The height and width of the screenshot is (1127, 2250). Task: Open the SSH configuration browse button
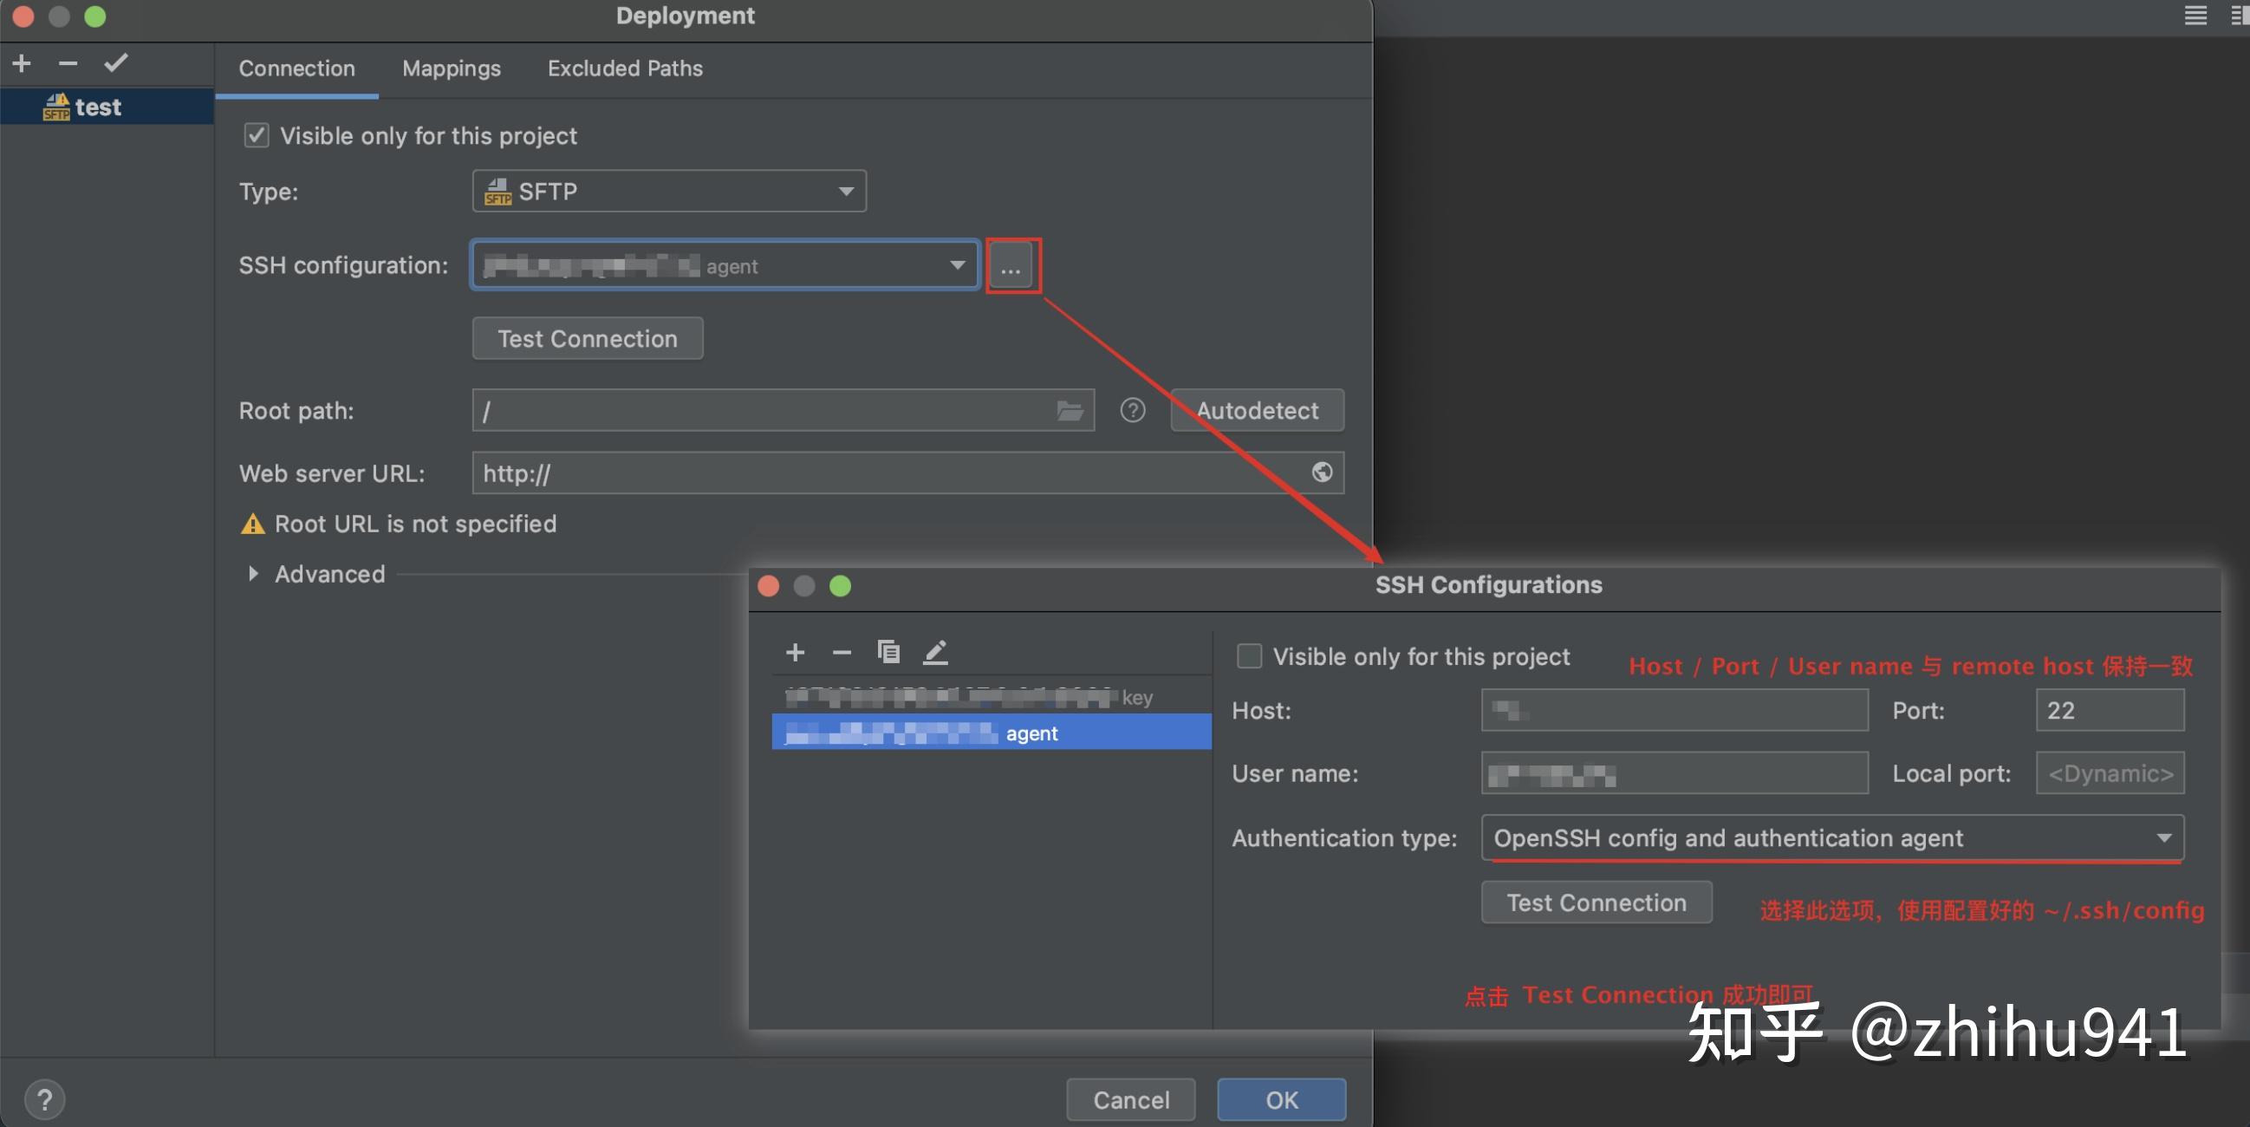[1011, 265]
